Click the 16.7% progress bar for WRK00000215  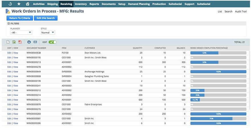coord(218,100)
